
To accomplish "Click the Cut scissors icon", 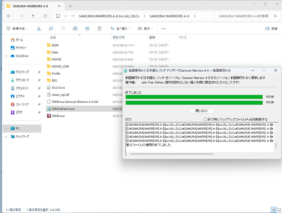I will (x=39, y=28).
